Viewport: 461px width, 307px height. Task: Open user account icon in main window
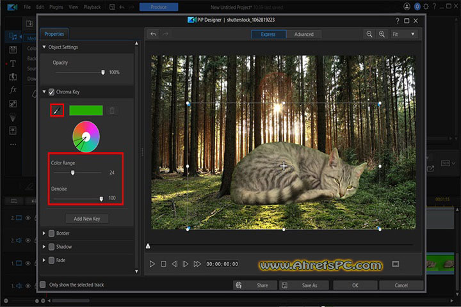click(x=407, y=6)
